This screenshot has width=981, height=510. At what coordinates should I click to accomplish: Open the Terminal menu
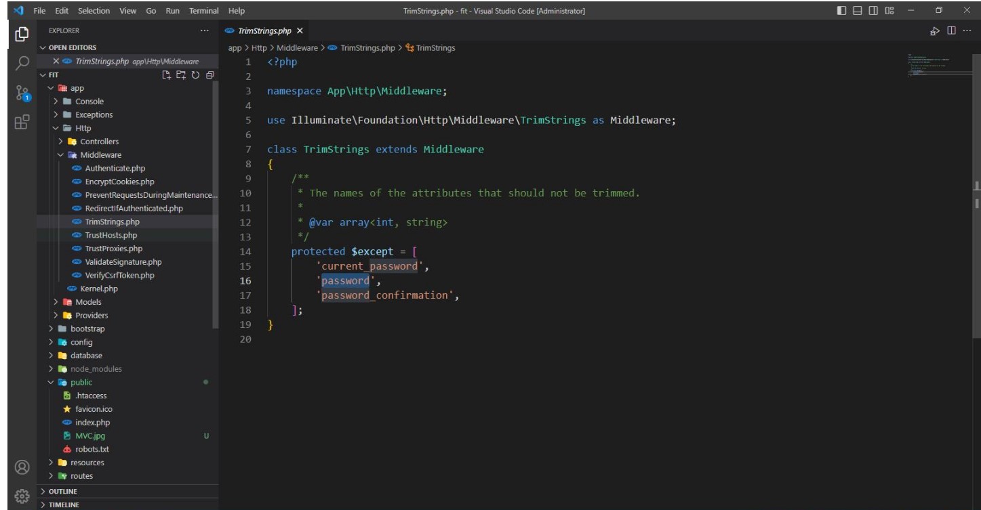[203, 11]
